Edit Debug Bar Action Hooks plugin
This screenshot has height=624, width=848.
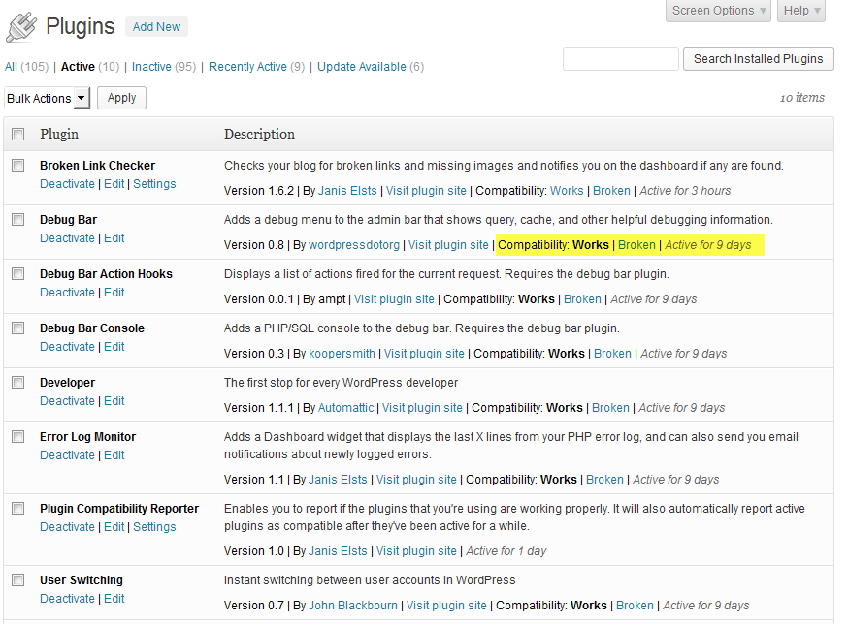coord(114,293)
